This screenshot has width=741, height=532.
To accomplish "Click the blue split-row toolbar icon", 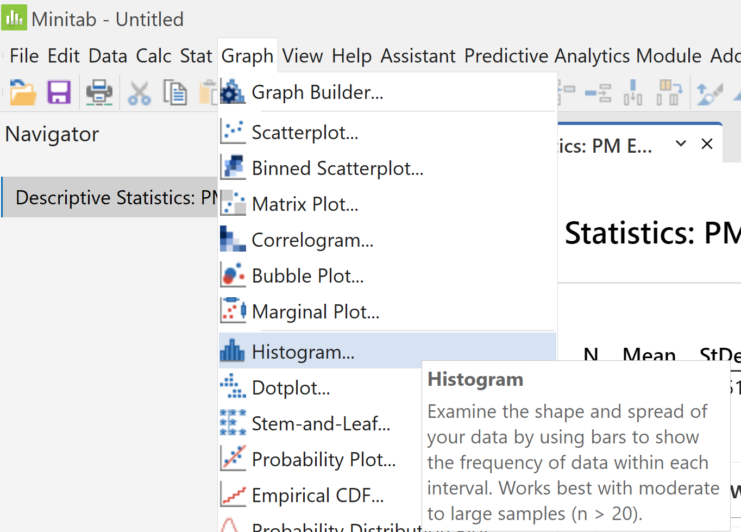I will (598, 93).
